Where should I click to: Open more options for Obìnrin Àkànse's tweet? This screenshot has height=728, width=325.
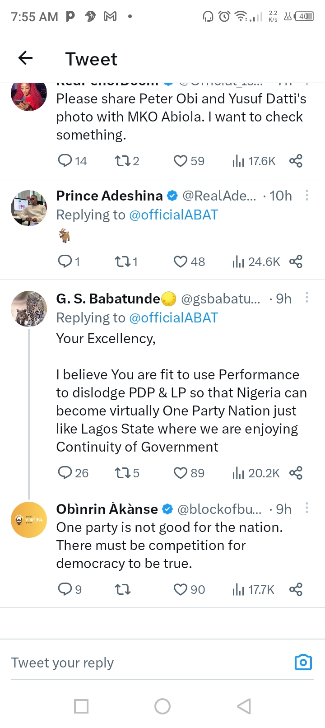(307, 508)
